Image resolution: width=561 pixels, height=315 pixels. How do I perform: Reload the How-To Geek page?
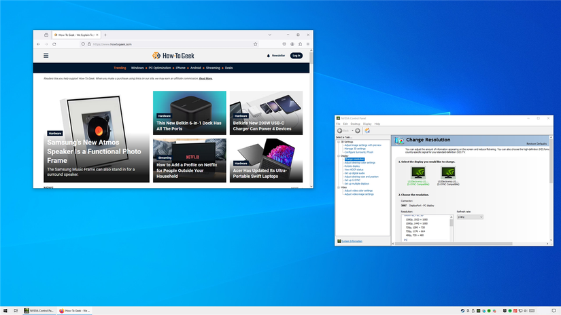coord(54,44)
